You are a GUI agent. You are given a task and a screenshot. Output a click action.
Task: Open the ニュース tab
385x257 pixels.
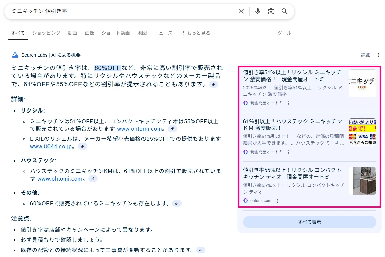163,33
